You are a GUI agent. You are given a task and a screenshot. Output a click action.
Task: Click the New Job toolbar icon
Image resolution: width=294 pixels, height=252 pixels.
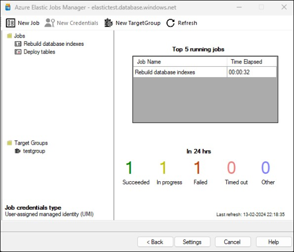click(10, 23)
